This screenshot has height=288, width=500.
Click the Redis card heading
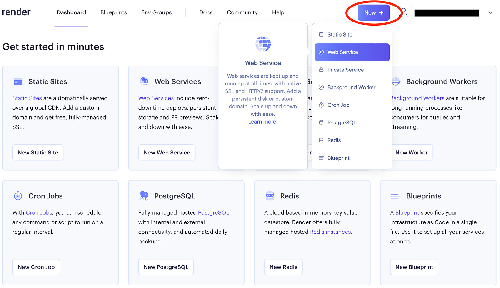click(x=290, y=196)
